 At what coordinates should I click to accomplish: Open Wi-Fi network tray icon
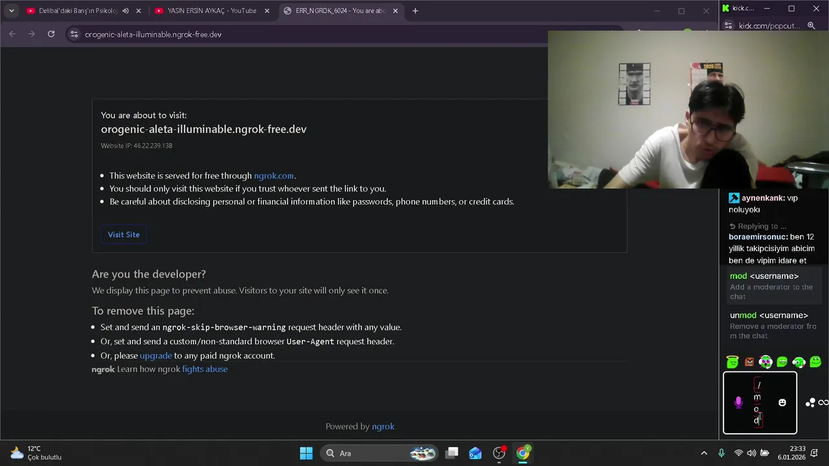tap(738, 453)
